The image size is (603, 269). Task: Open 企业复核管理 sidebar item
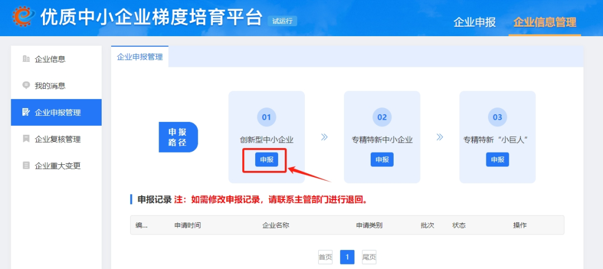56,139
